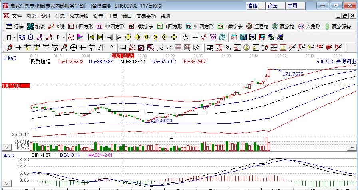Click the yellow diamond left-arrow icon
This screenshot has width=358, height=190.
tap(128, 37)
